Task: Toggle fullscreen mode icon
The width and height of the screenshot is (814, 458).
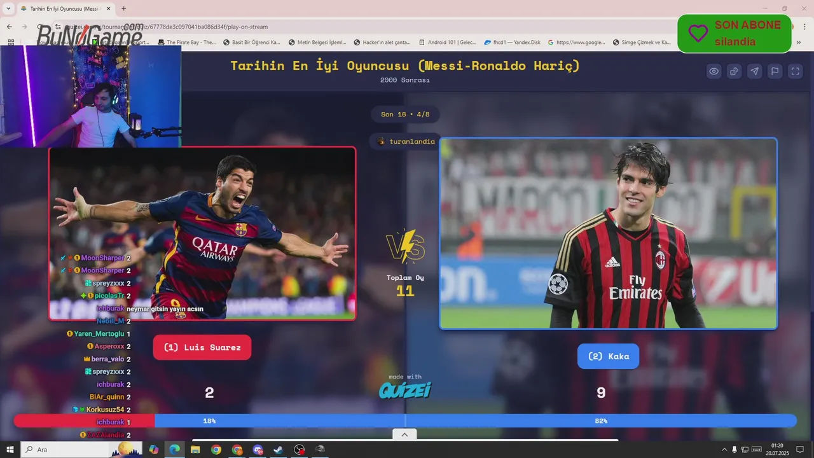Action: [796, 71]
